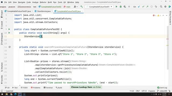Open the Analyze menu
This screenshot has height=96, width=172.
pyautogui.click(x=35, y=2)
